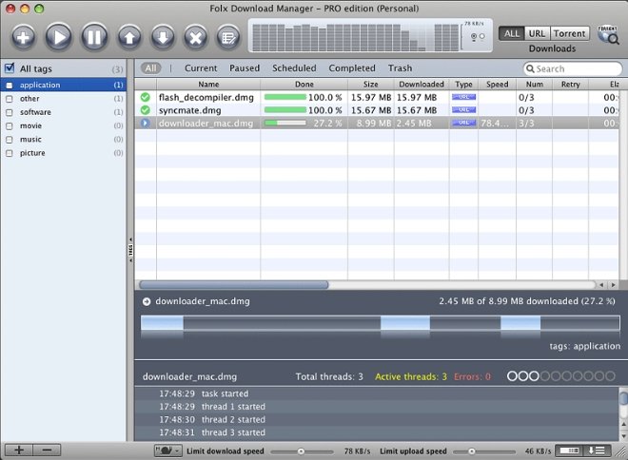Select syncmate.dmg download row
628x460 pixels.
pos(377,110)
